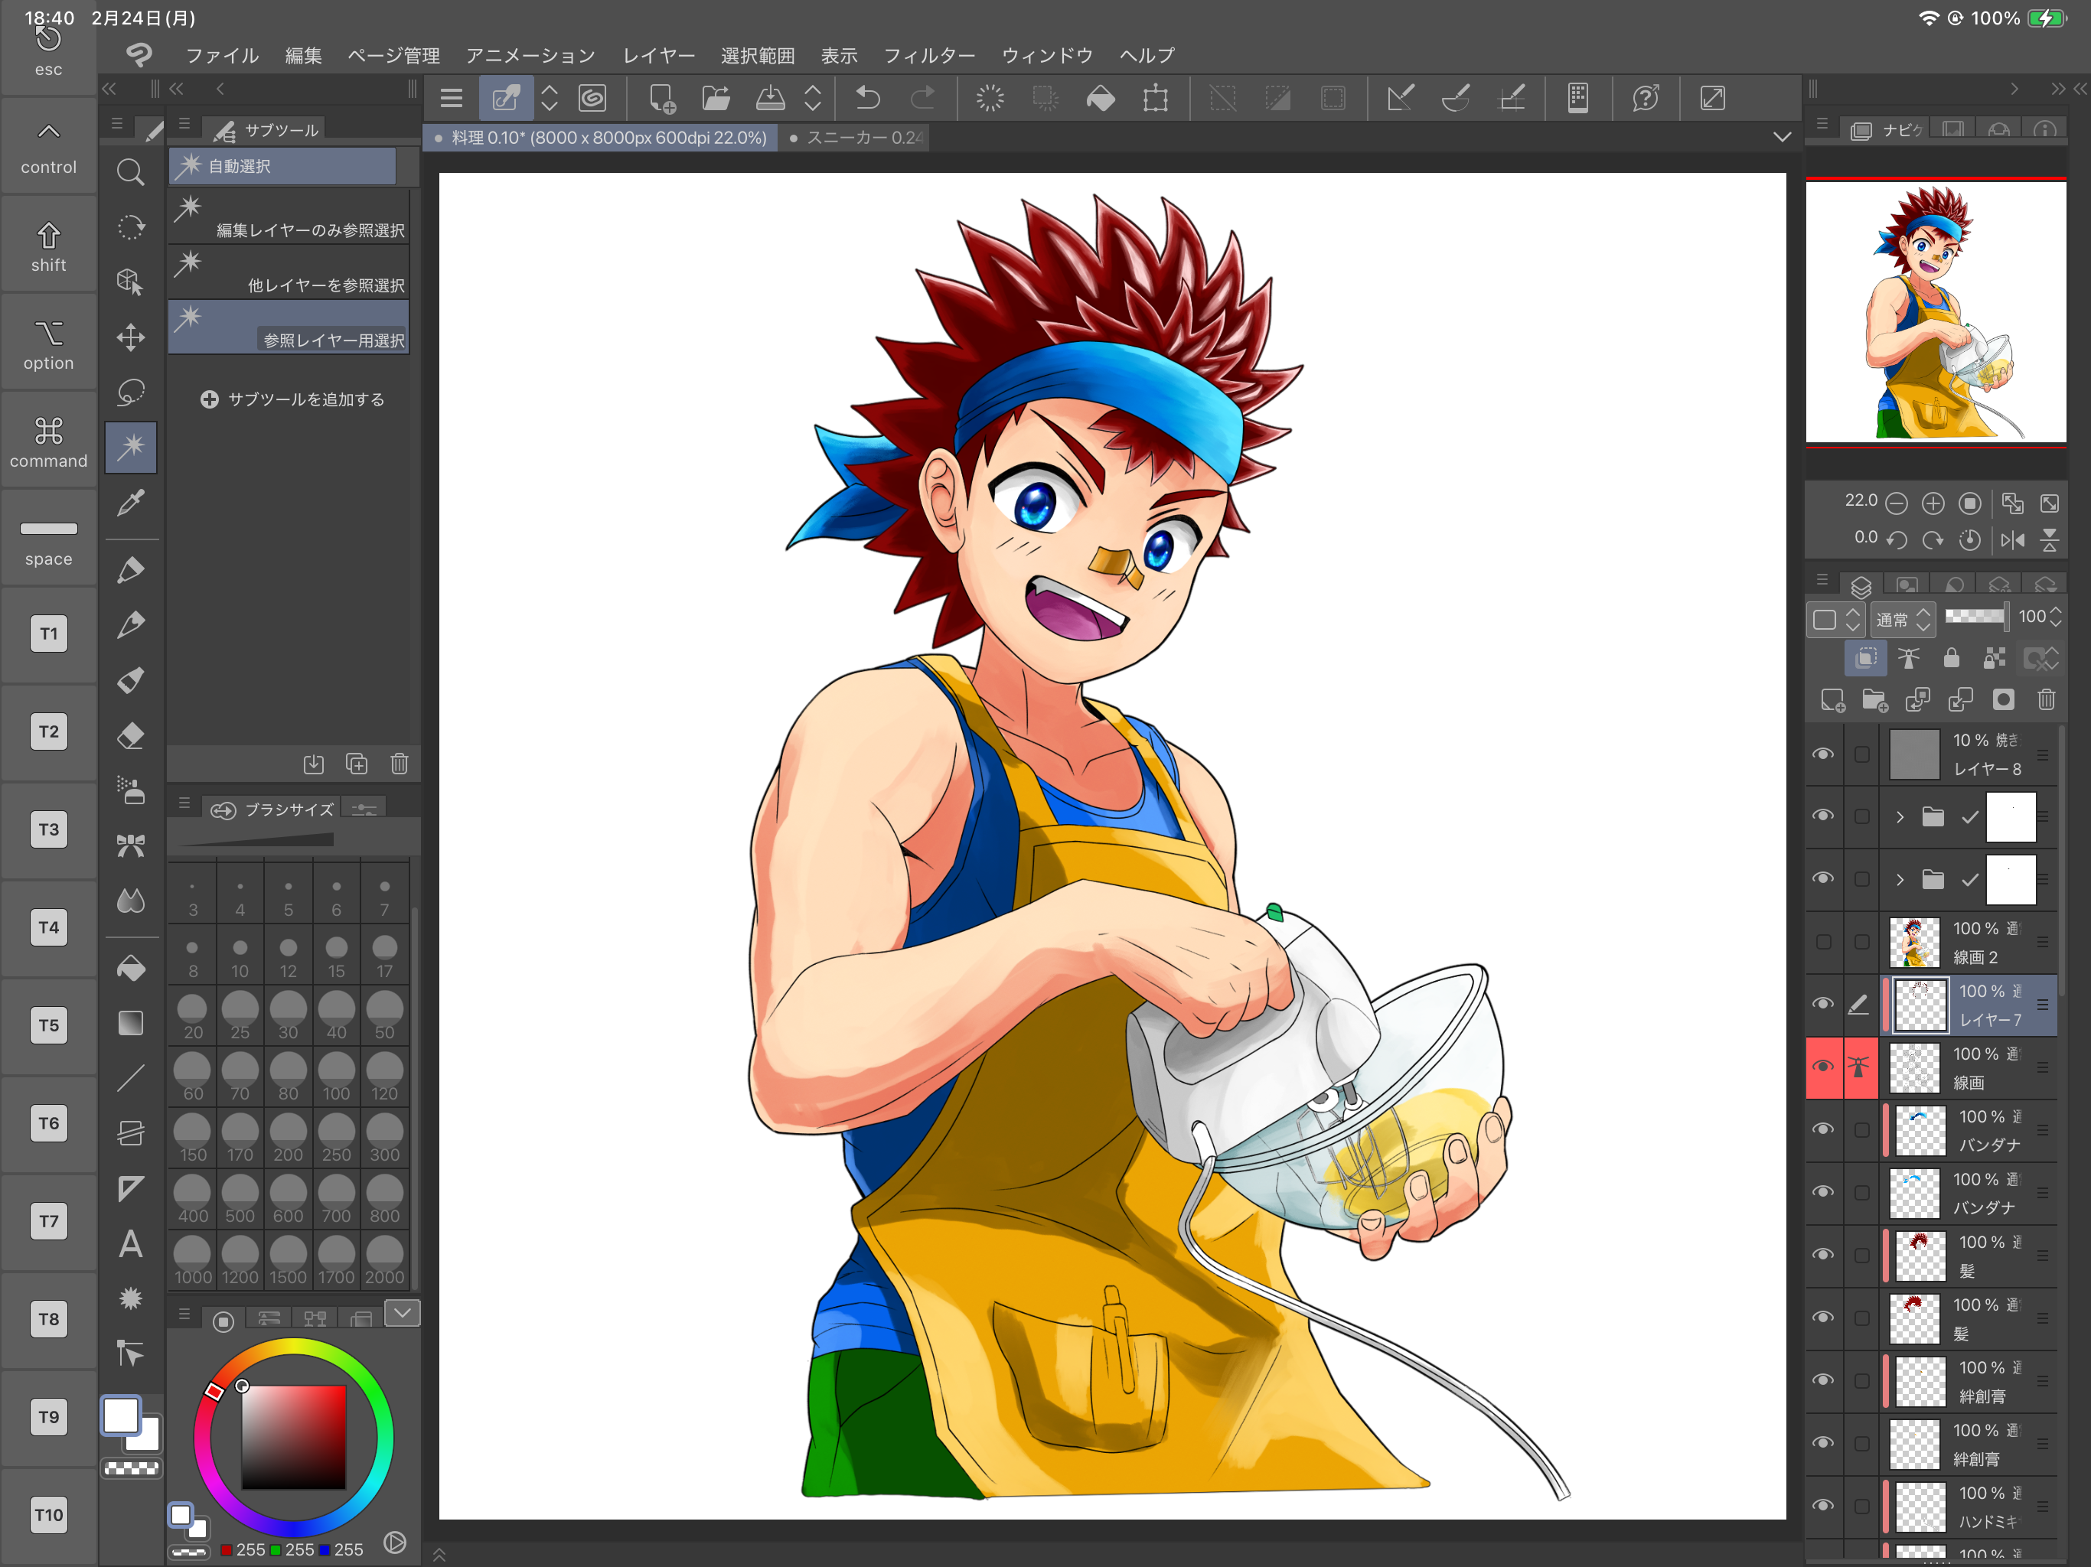Open the layer color dropdown
Image resolution: width=2091 pixels, height=1567 pixels.
(1835, 619)
